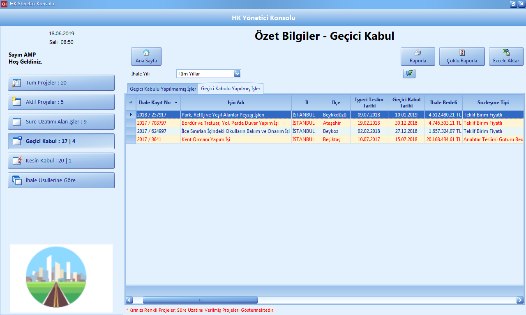Click the Süre Uzatımı Alan İşler : 9 button
Viewport: 526px width, 315px height.
61,121
